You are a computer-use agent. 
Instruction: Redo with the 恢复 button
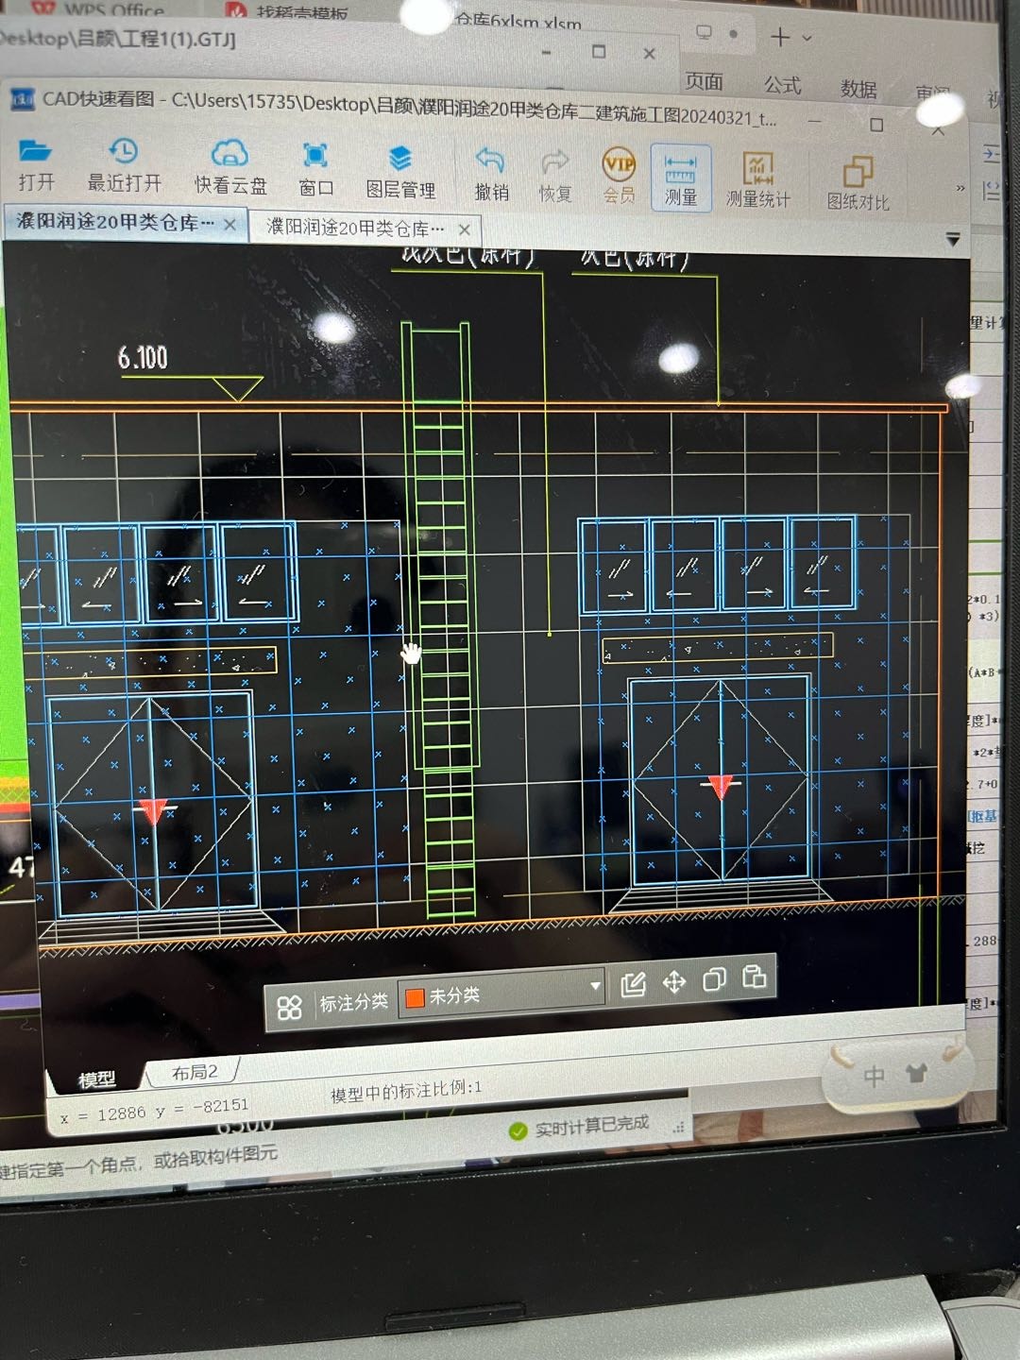(x=555, y=177)
